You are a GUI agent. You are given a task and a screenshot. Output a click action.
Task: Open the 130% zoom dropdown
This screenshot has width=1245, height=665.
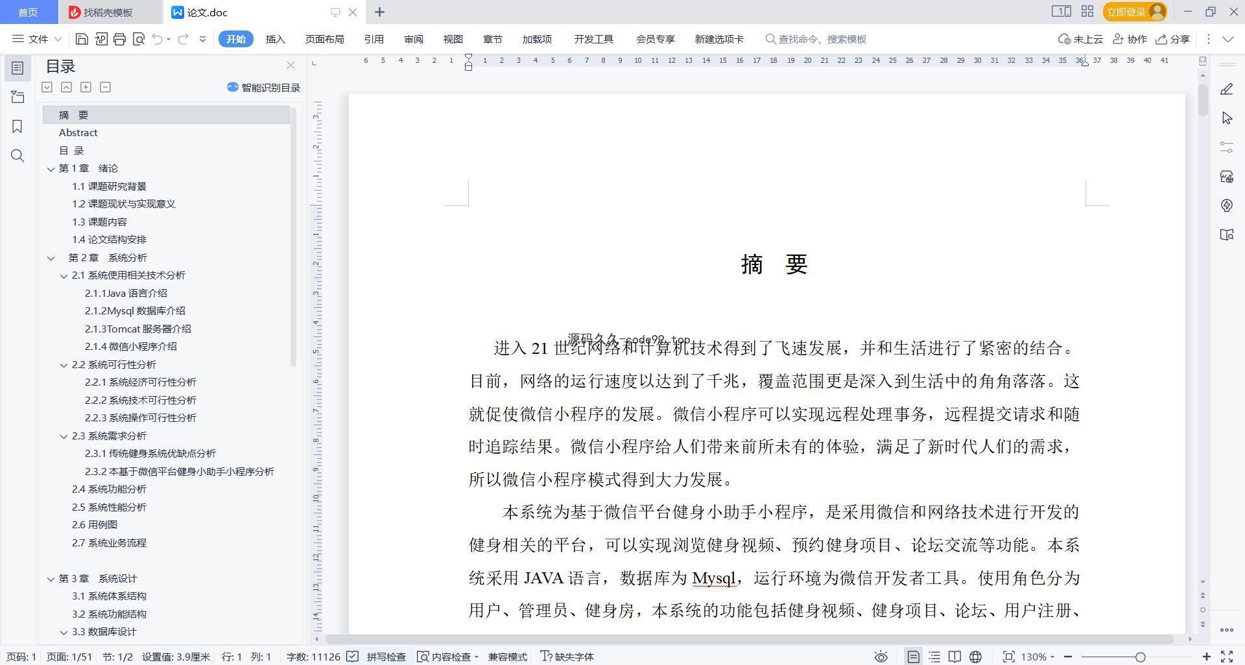[1038, 657]
